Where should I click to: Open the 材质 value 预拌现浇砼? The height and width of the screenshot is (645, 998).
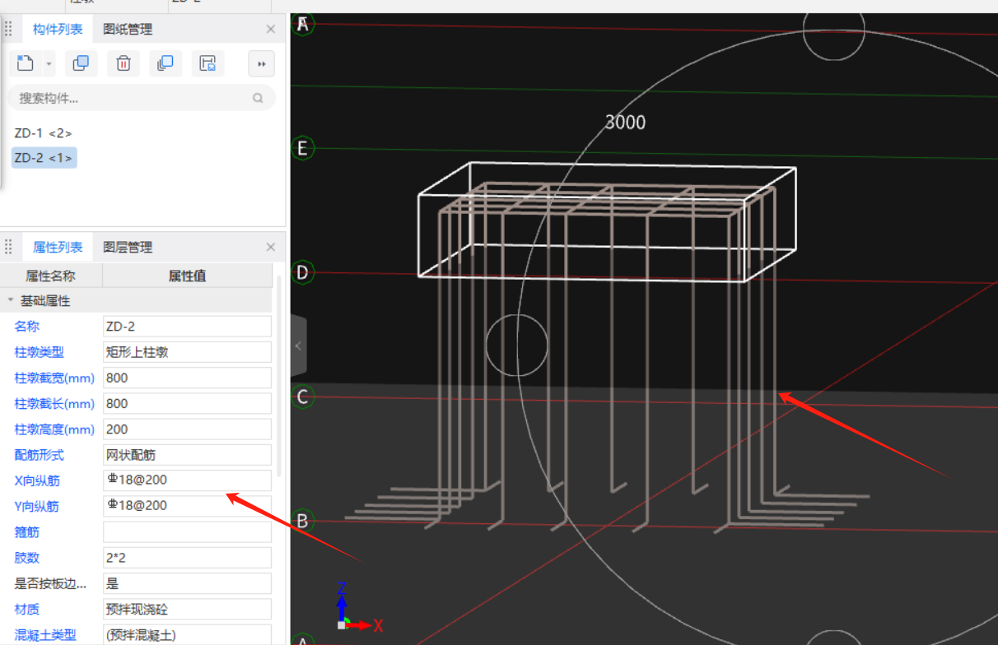point(187,609)
